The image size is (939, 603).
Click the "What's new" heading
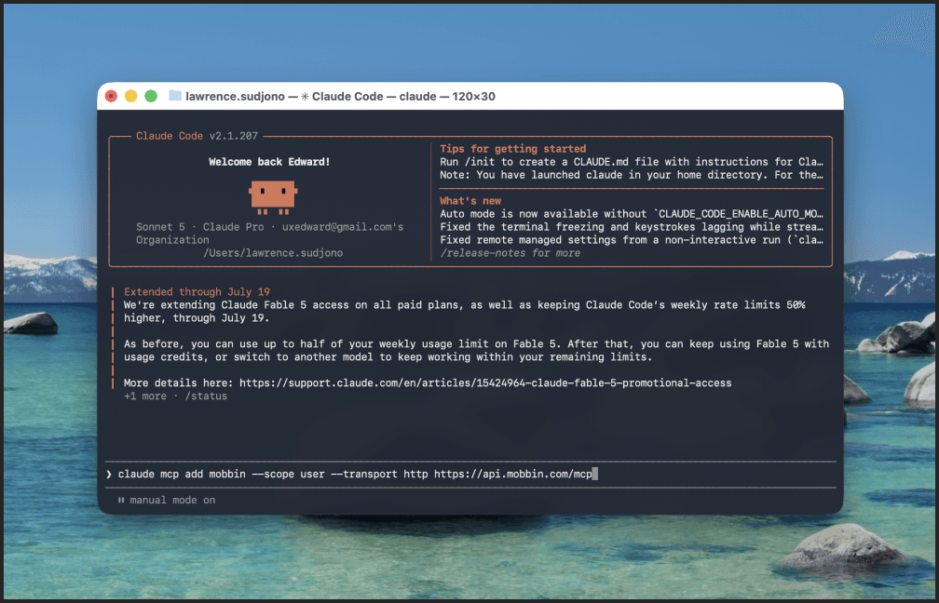pos(470,201)
